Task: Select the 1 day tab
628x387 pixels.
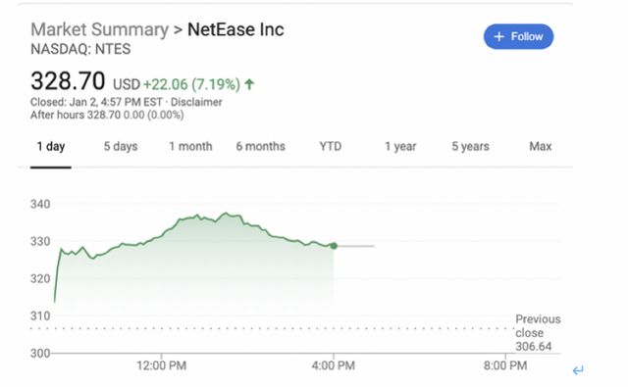Action: click(51, 146)
